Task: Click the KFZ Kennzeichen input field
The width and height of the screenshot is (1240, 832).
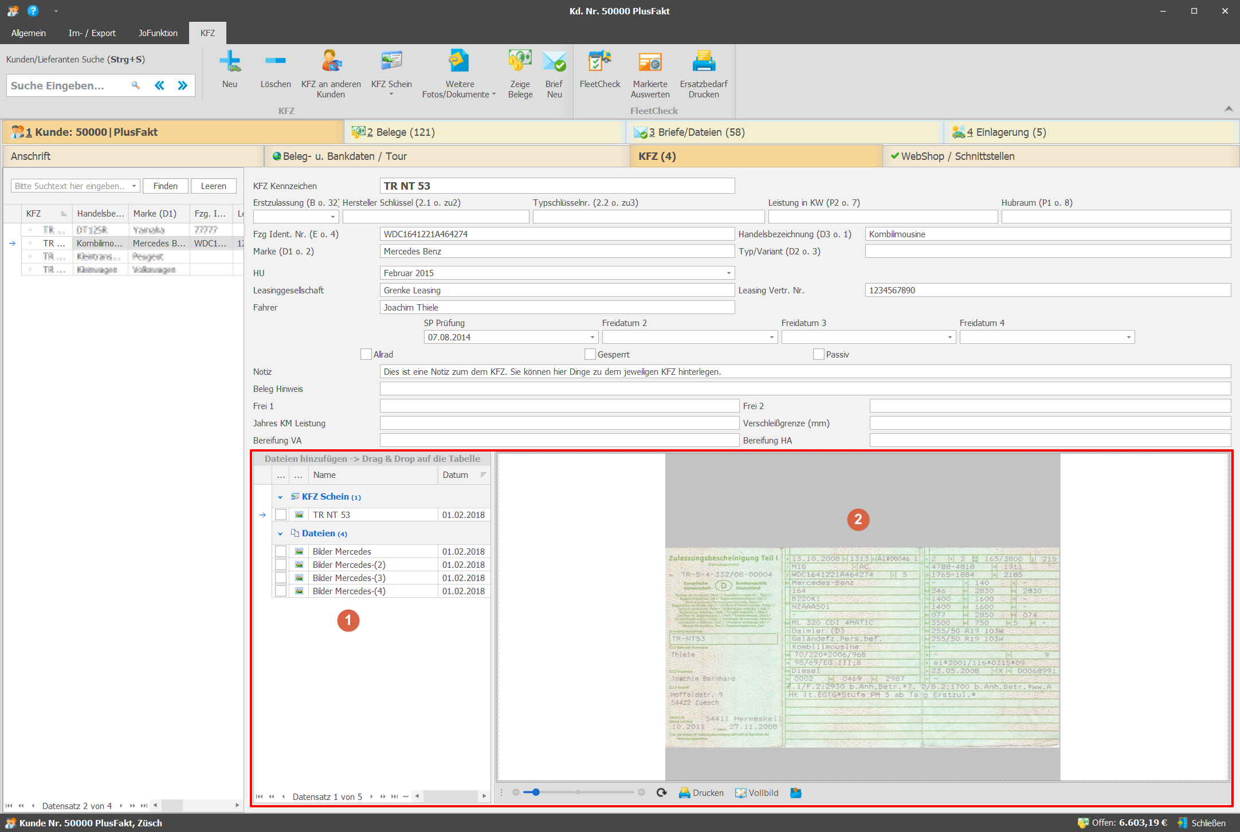Action: (557, 186)
